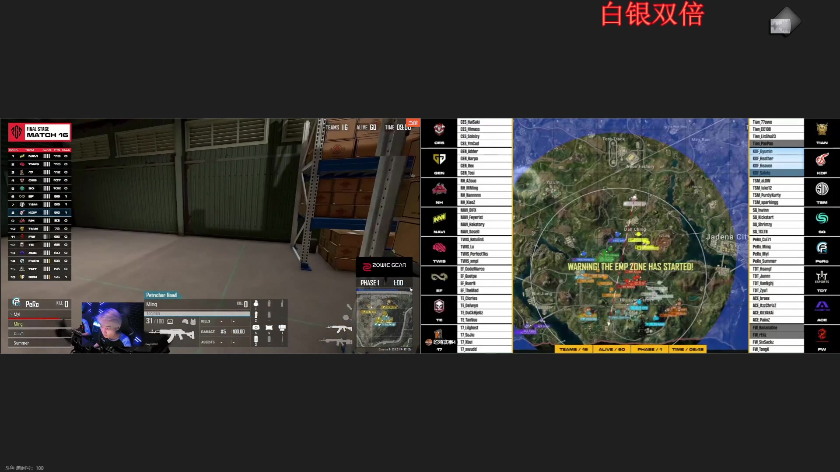
Task: Click the tournament logo beside Final Stage Match 16
Action: [x=17, y=132]
